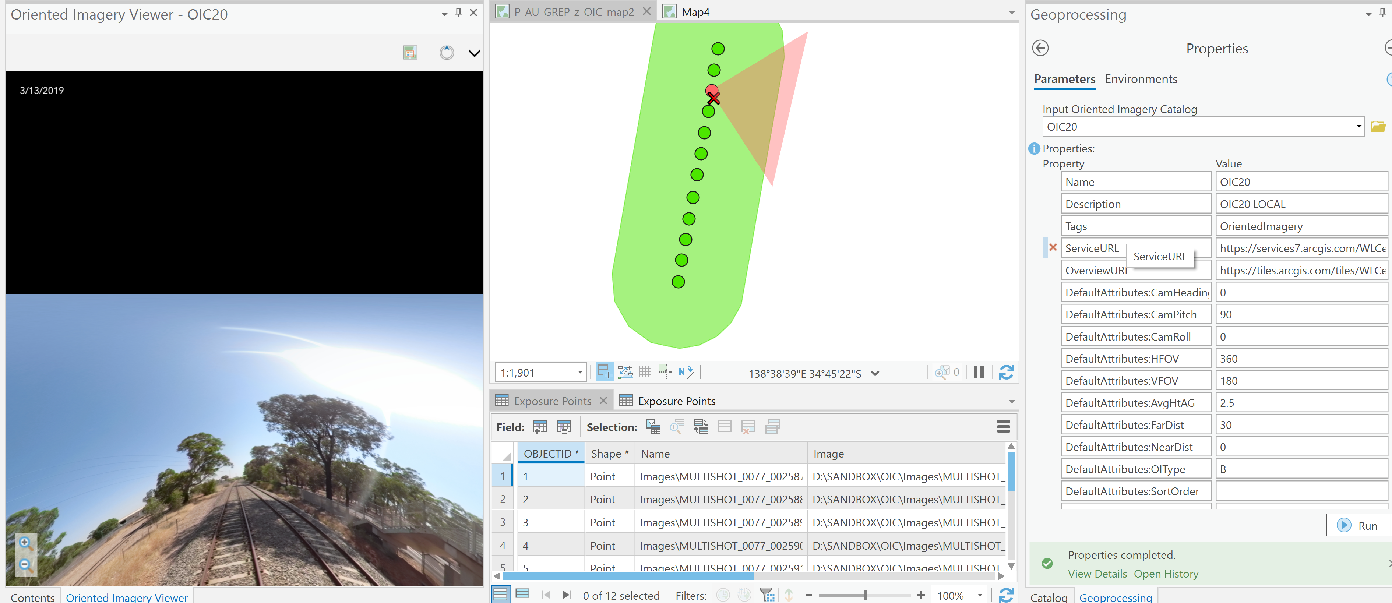
Task: Switch to the first Exposure Points table tab
Action: (x=552, y=401)
